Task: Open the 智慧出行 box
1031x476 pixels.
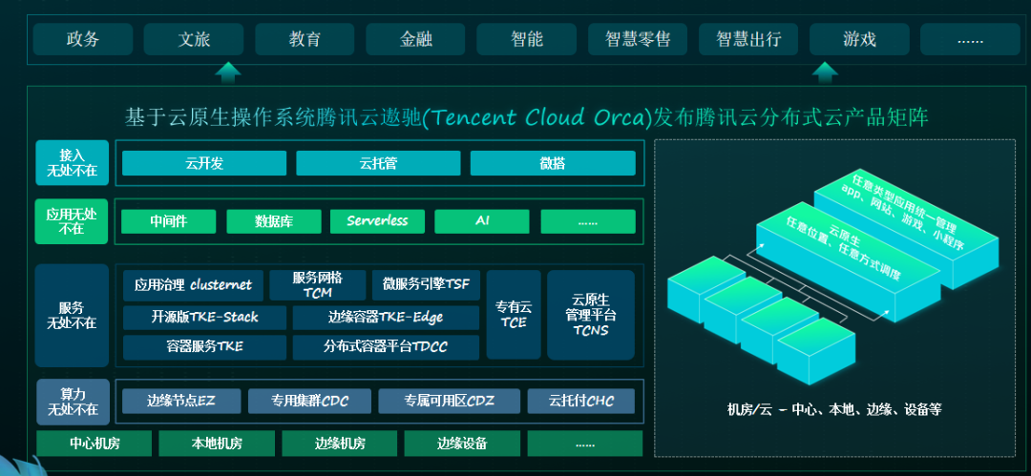Action: [748, 39]
